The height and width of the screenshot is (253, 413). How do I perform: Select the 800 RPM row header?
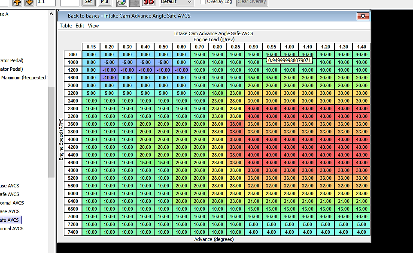click(x=73, y=54)
